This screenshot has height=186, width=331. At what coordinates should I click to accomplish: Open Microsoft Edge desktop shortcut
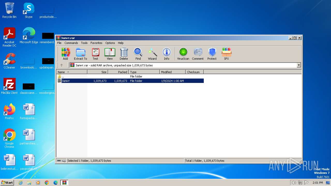point(29,36)
